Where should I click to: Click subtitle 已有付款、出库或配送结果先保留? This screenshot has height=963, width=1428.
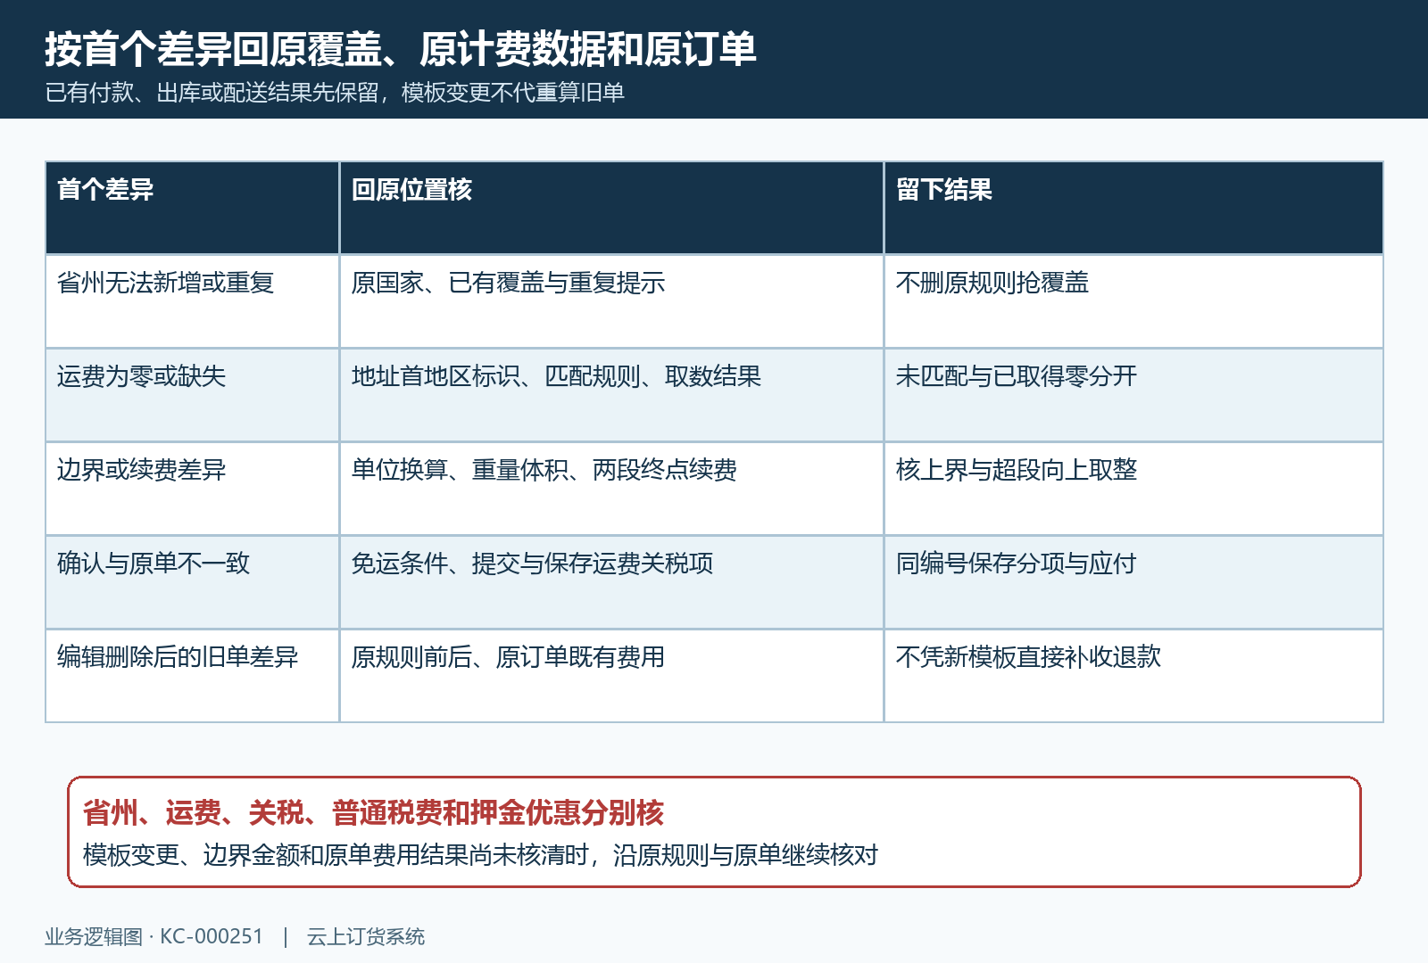coord(212,93)
